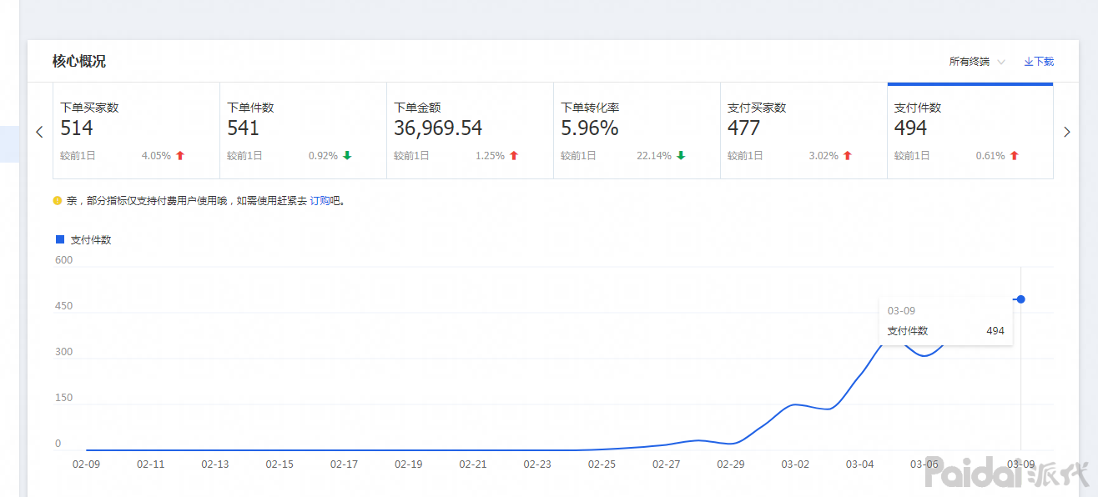Click the 03-02 x-axis date label
Viewport: 1098px width, 497px height.
[x=795, y=464]
